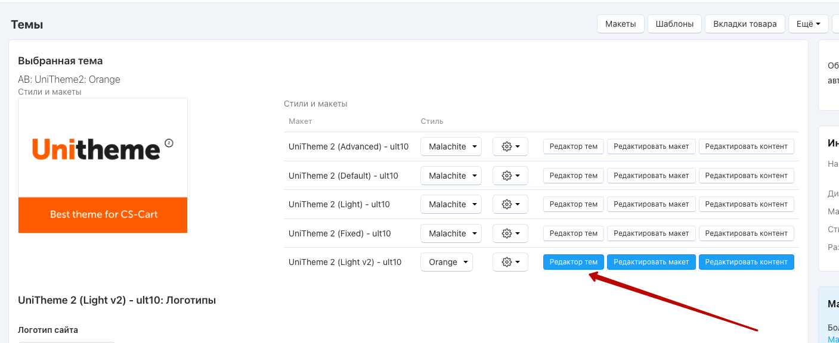Expand the Ещё menu
The width and height of the screenshot is (839, 343).
click(x=809, y=24)
